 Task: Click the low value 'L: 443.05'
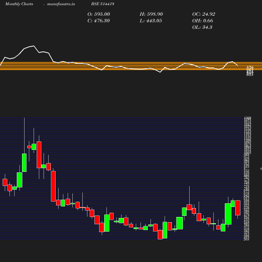[x=151, y=21]
